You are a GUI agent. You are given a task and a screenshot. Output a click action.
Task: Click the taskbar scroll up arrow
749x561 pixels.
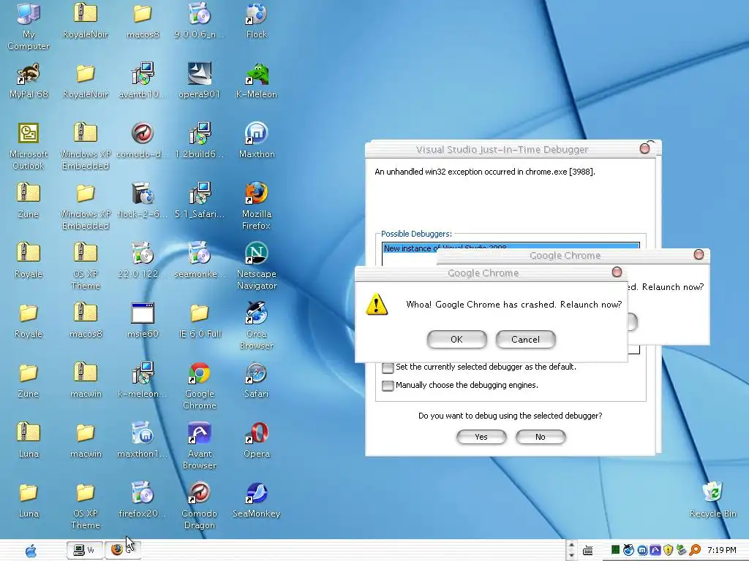click(571, 545)
